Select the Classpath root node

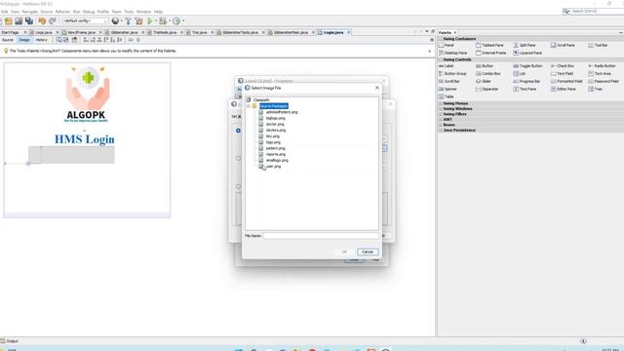point(261,99)
